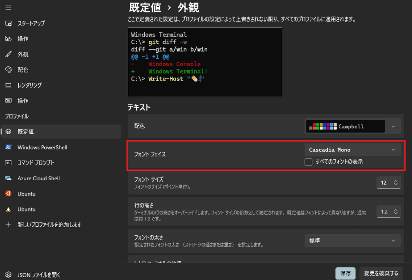Add a new profile via 新しいプロファイルを追加します
Viewport: 412px width, 280px height.
pos(61,225)
